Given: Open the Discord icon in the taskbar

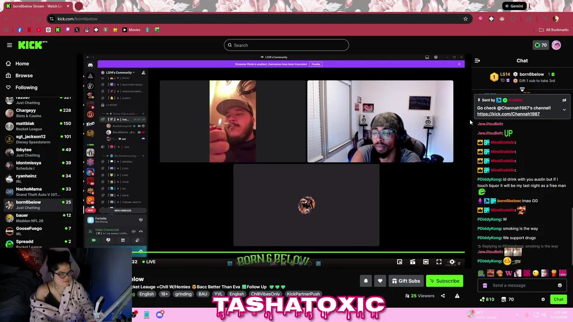Looking at the screenshot, I should coord(160,315).
